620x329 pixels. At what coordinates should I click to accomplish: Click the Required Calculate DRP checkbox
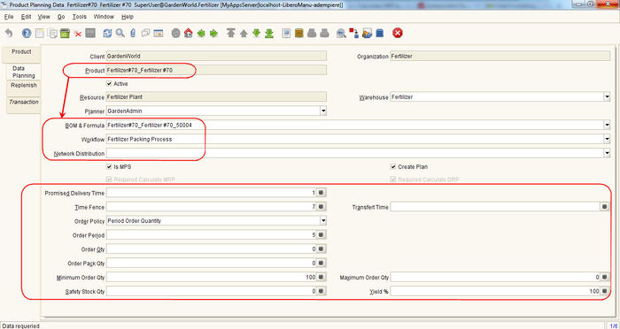[x=393, y=180]
